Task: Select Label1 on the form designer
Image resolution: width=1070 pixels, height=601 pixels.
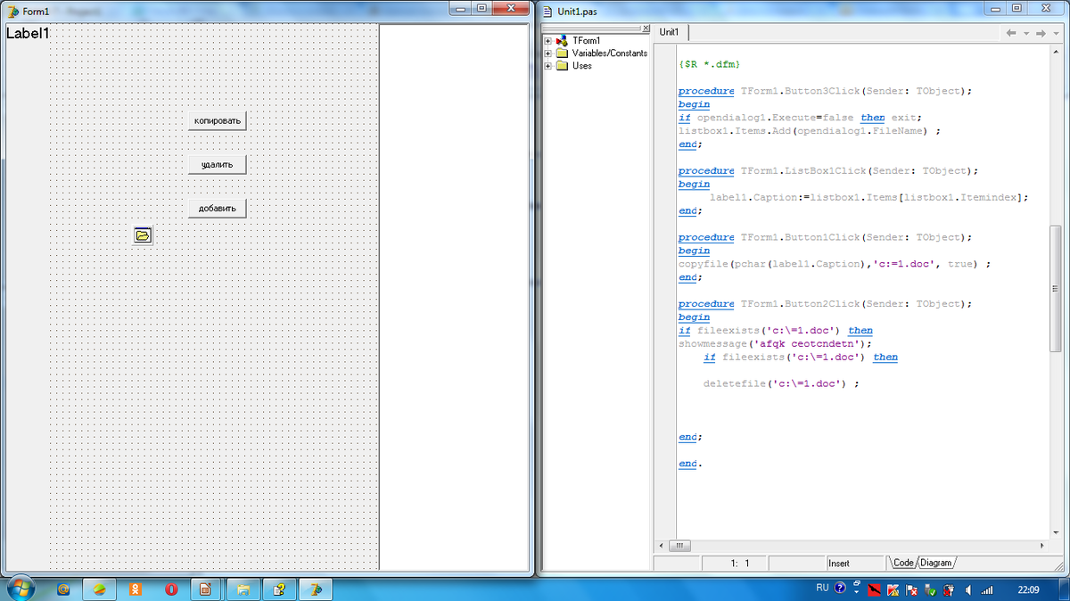Action: [x=28, y=34]
